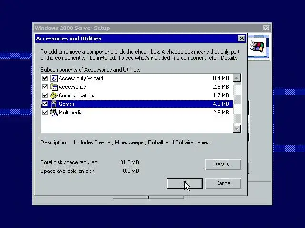Click the Cancel button

(x=223, y=183)
